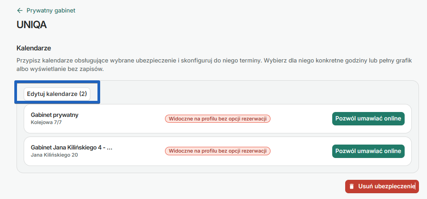This screenshot has width=427, height=199.
Task: Click Usuń ubezpieczenie button
Action: click(382, 187)
